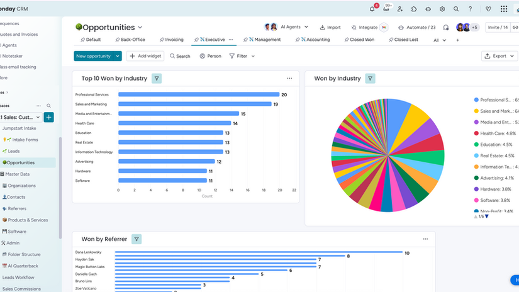Open the apps puzzle piece icon
519x292 pixels.
pos(414,9)
